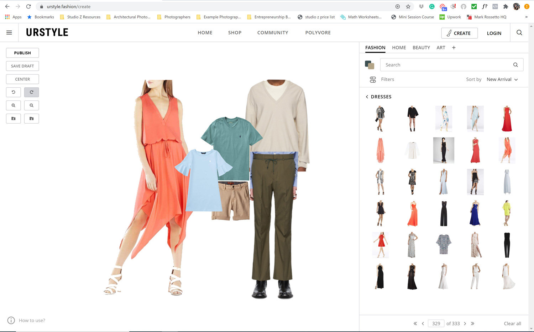This screenshot has width=534, height=332.
Task: Open the COMMUNITY navigation item
Action: (x=273, y=33)
